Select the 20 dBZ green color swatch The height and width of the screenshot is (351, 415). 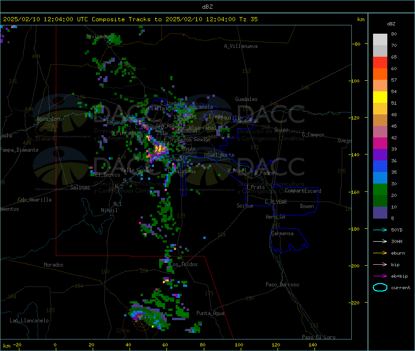380,189
